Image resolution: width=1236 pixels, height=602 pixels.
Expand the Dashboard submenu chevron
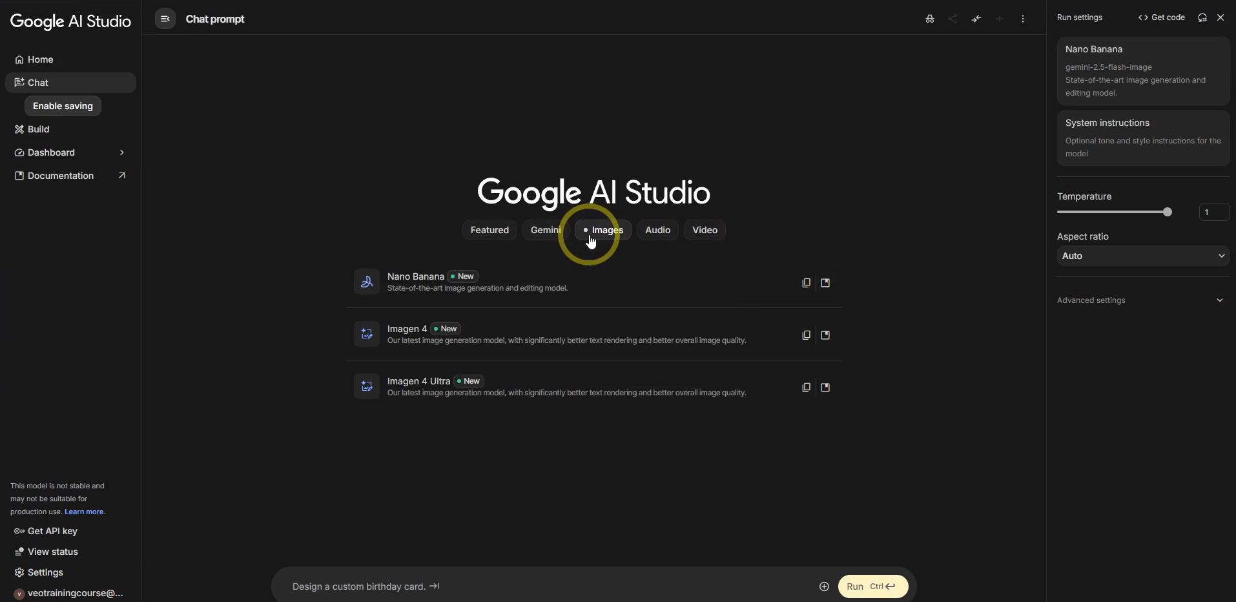tap(121, 152)
